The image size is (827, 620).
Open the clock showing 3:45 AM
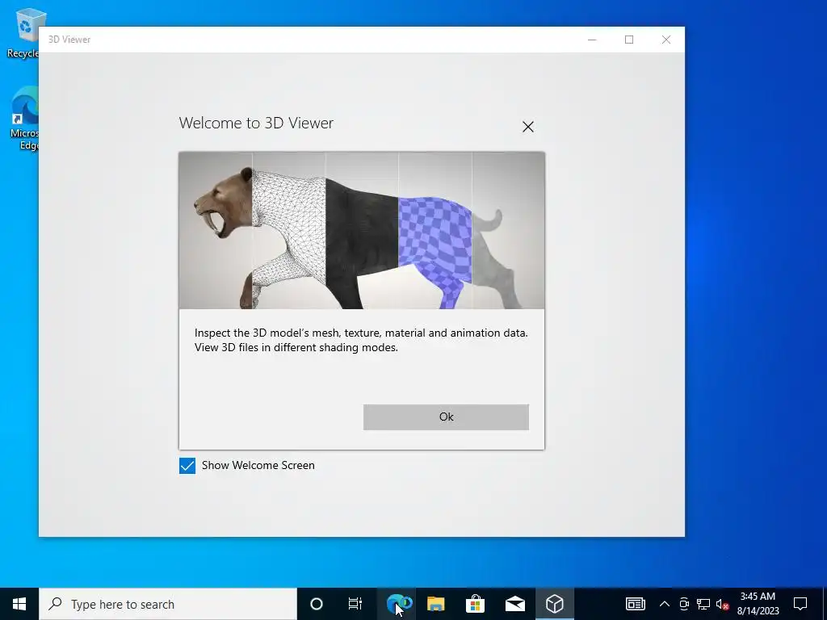click(x=758, y=604)
